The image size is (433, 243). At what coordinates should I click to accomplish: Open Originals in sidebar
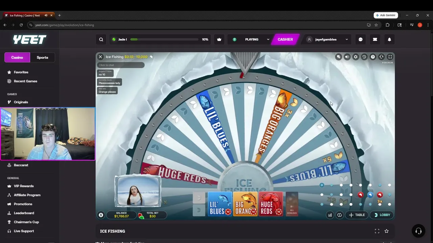point(21,102)
